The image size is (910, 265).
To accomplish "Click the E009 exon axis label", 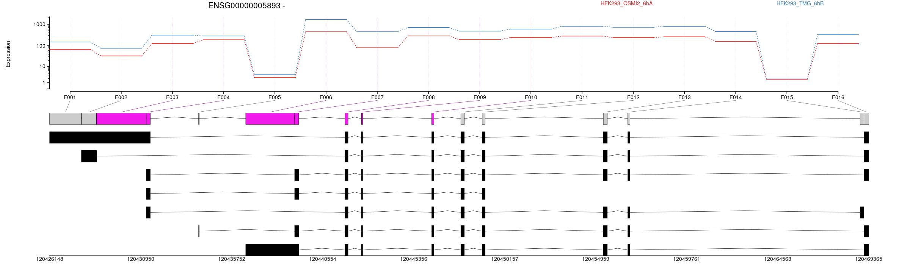I will (480, 97).
